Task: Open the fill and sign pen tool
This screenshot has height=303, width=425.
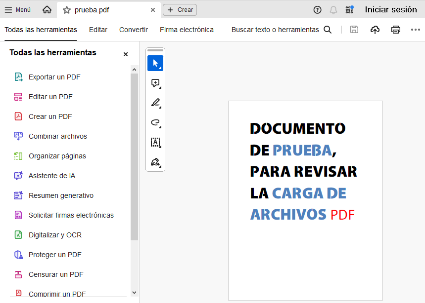Action: tap(155, 162)
